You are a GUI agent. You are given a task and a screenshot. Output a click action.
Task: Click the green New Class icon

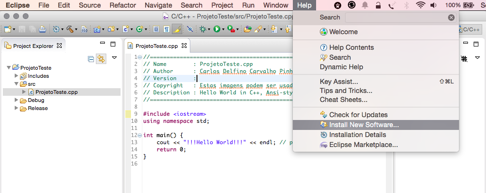point(139,29)
